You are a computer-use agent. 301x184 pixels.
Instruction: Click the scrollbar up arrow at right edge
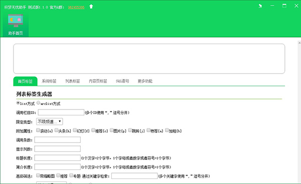[x=299, y=43]
